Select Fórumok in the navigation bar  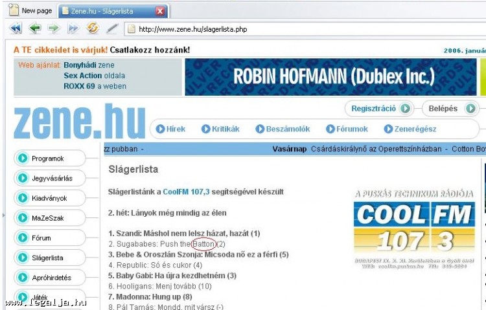347,129
